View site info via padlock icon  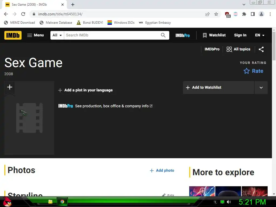[x=34, y=14]
